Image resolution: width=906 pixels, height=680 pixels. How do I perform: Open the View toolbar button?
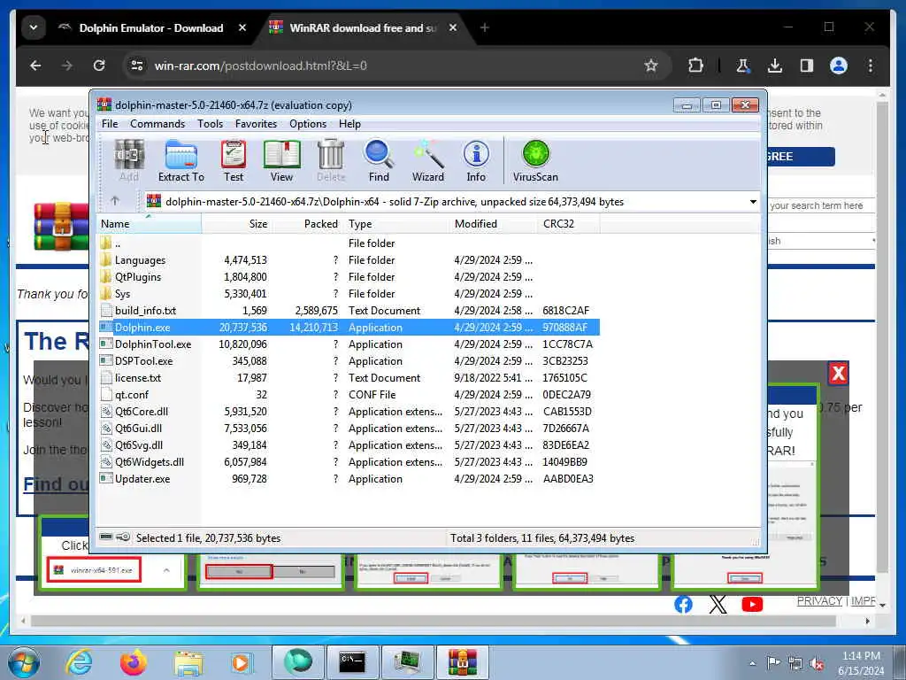pyautogui.click(x=281, y=161)
